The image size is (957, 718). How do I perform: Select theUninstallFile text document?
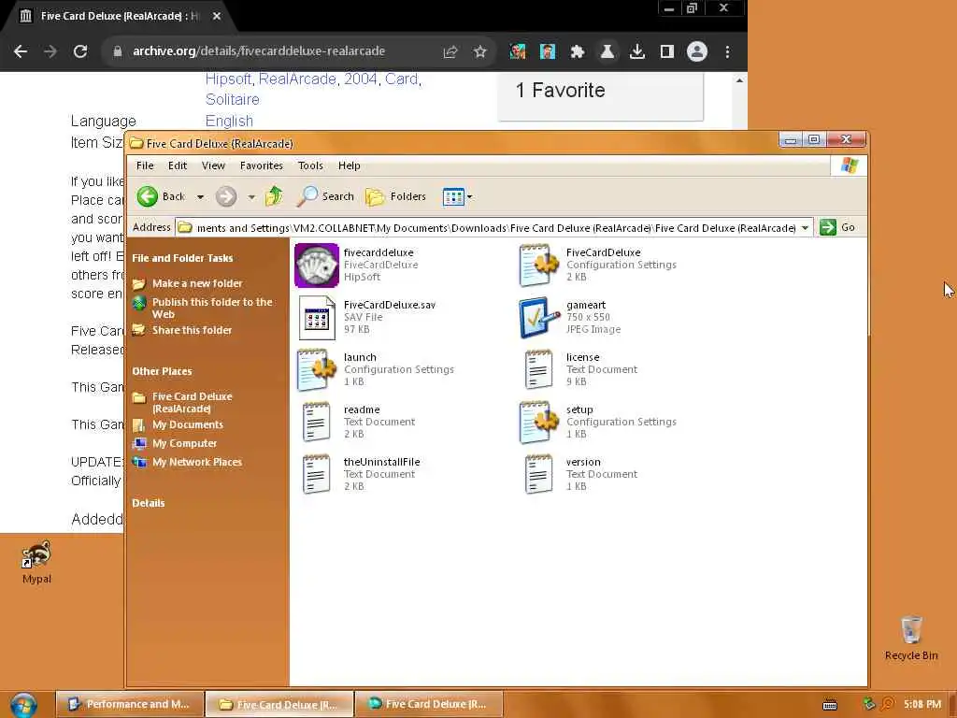316,474
